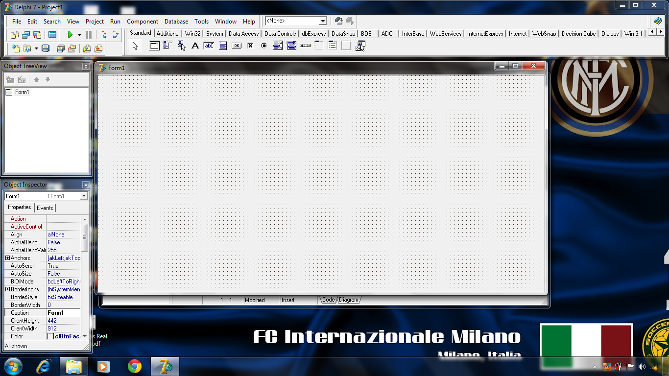Pick the GroupBox component
Image resolution: width=669 pixels, height=376 pixels.
pyautogui.click(x=319, y=46)
